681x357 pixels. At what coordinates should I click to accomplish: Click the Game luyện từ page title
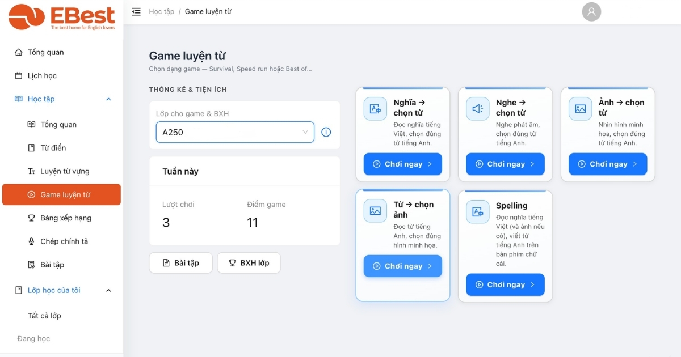click(187, 56)
